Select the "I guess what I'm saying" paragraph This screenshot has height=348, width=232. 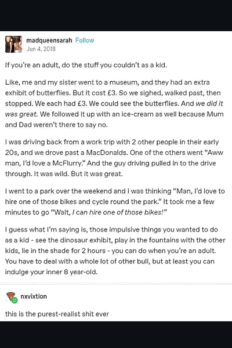115,251
